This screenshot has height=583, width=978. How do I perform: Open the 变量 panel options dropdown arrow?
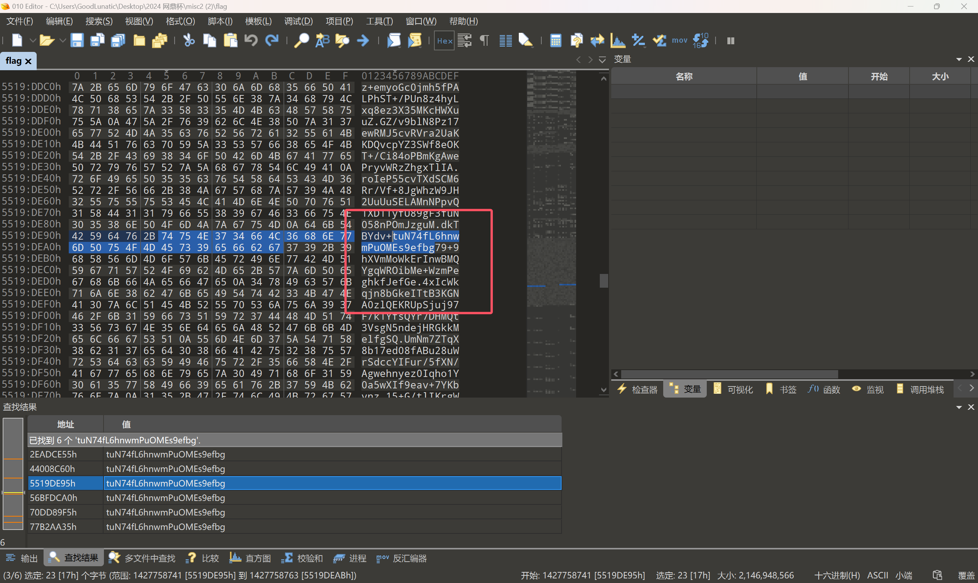(x=959, y=59)
